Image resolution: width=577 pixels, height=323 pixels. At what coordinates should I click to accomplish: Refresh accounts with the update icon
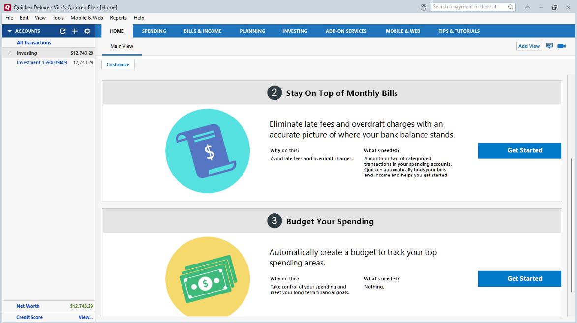tap(62, 31)
